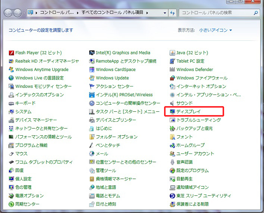Click the ペンとタッチ pen icon
This screenshot has width=264, height=213.
(x=91, y=145)
